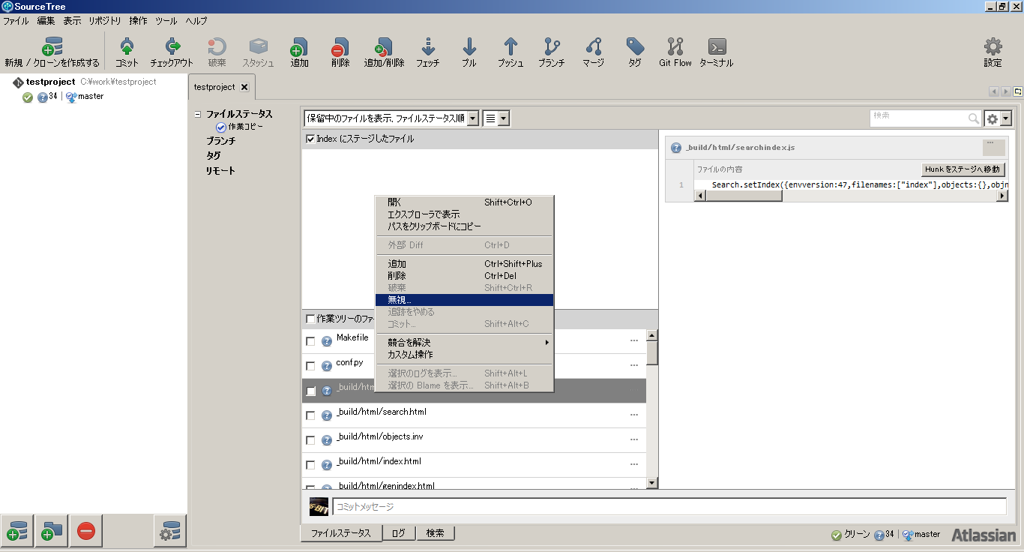Screen dimensions: 1024x552
Task: Click the ellipsis button in the searchindex.js diff header
Action: click(x=994, y=147)
